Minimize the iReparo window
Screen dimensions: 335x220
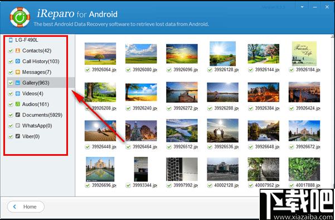point(315,7)
